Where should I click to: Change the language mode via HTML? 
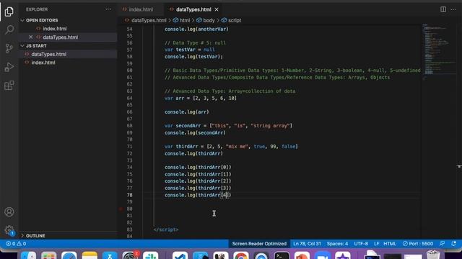390,244
